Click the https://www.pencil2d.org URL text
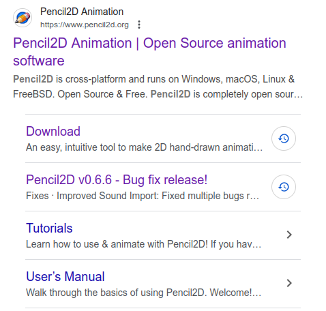Screen dimensions: 326x311 pyautogui.click(x=85, y=25)
